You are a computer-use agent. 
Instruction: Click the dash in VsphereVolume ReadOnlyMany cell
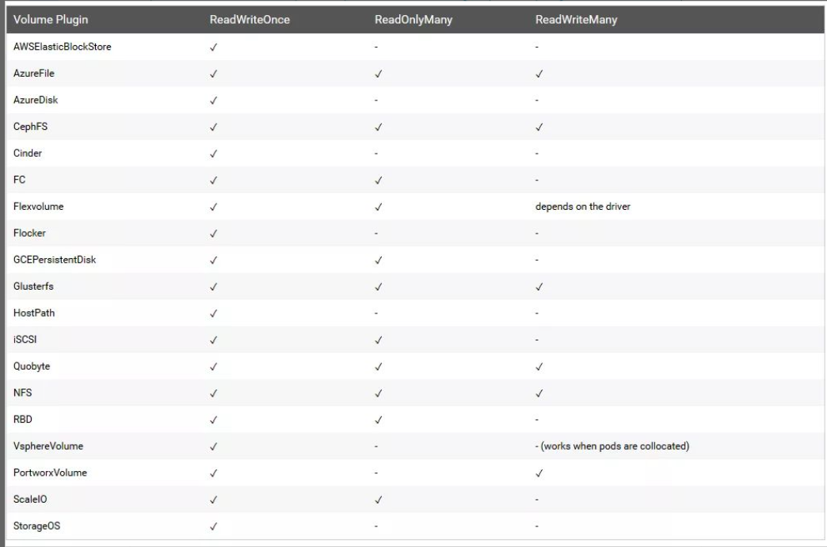376,446
